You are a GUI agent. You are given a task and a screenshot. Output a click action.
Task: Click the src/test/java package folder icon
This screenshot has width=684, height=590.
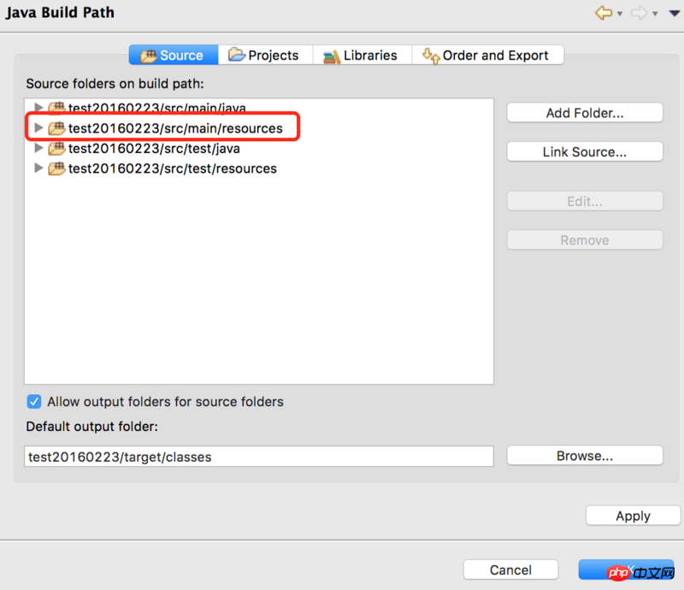click(x=56, y=149)
